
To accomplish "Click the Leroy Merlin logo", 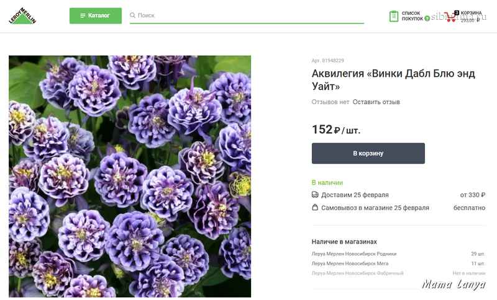I will pos(22,16).
